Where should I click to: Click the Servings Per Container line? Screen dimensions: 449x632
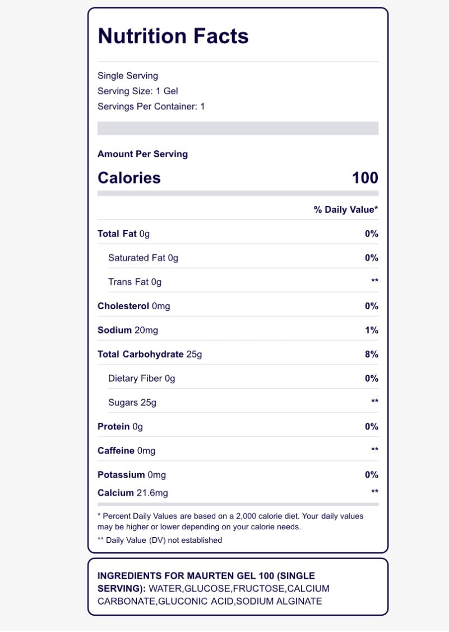pyautogui.click(x=151, y=107)
